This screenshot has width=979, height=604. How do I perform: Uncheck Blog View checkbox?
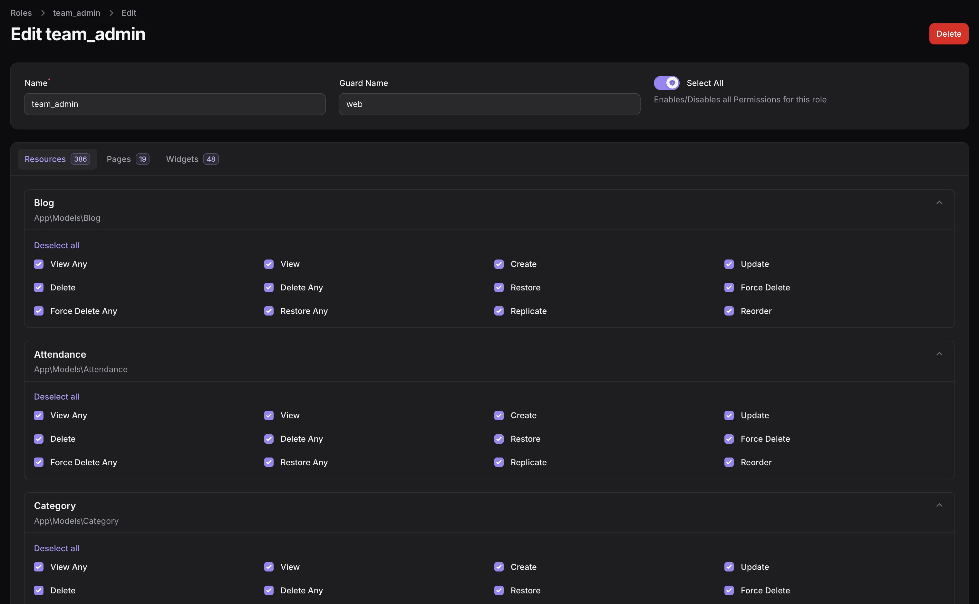pyautogui.click(x=269, y=264)
